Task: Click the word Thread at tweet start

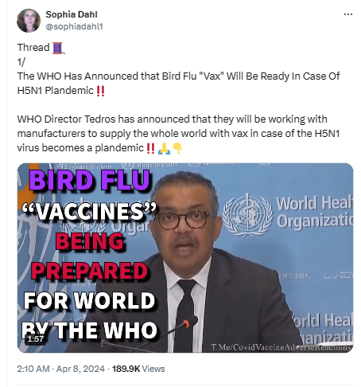Action: coord(33,48)
